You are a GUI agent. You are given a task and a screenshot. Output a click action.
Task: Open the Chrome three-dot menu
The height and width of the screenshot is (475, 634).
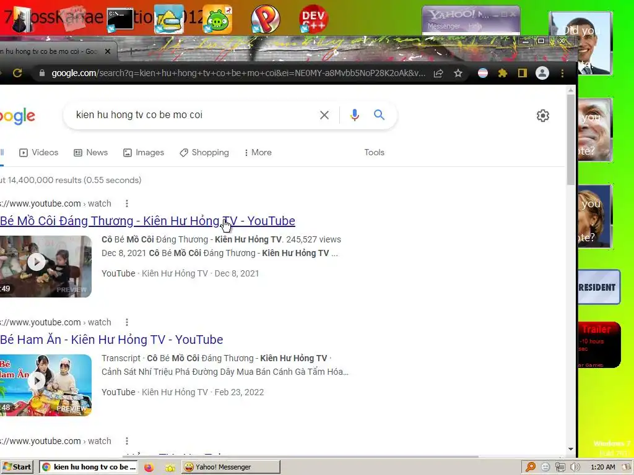(x=562, y=73)
